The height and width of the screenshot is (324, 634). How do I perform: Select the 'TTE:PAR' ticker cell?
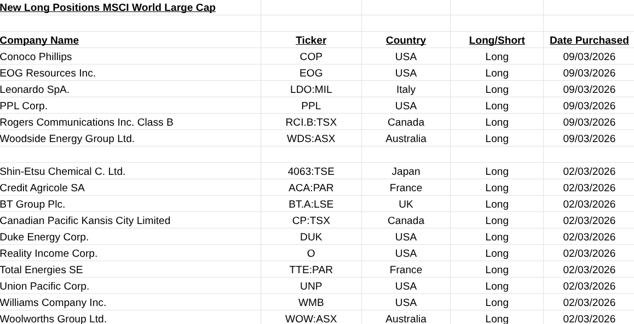point(311,270)
